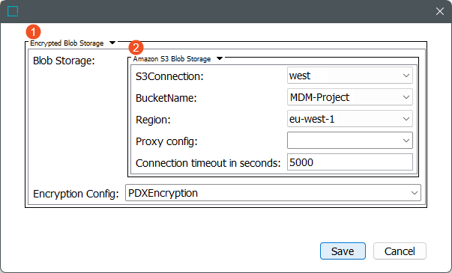The width and height of the screenshot is (452, 273).
Task: Click the Connection timeout in seconds label
Action: point(208,163)
